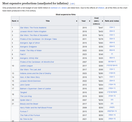Open the Tangled film link

click(x=23, y=92)
